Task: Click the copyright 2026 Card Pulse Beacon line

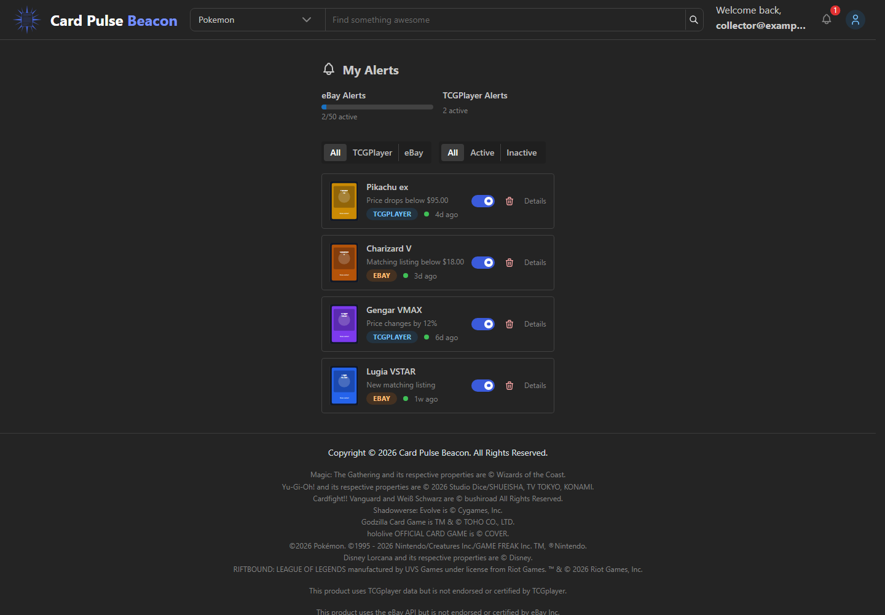Action: click(438, 453)
